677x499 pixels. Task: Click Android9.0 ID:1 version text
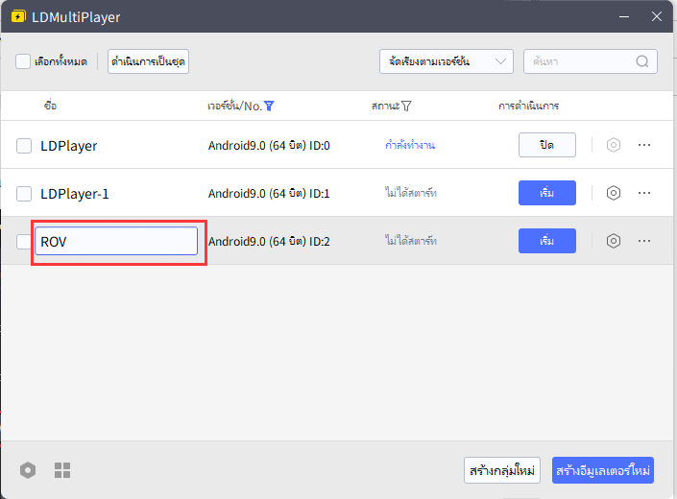269,193
